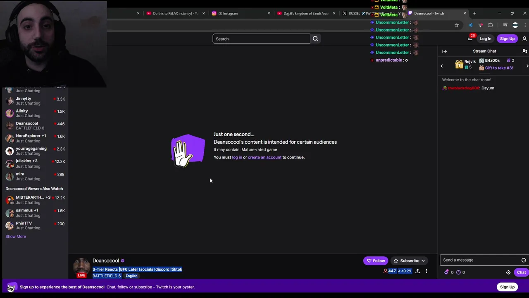Open MISTERARTH... +3 channel in sidebar

pos(35,200)
